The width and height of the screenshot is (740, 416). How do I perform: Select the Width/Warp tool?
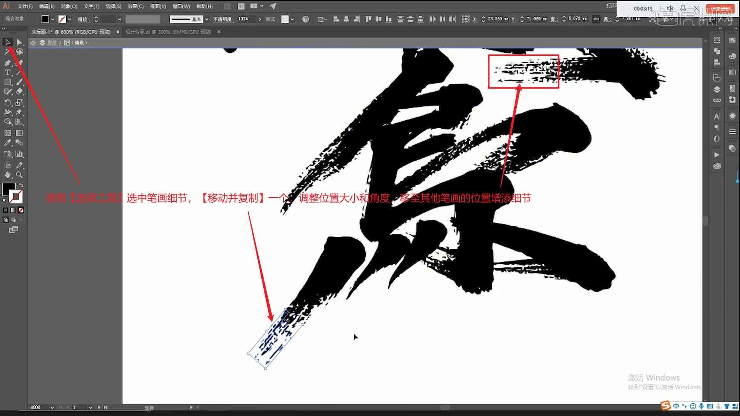(x=8, y=112)
